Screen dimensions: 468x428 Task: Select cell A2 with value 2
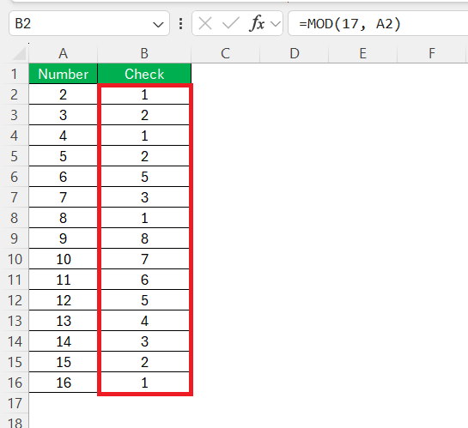(x=63, y=94)
